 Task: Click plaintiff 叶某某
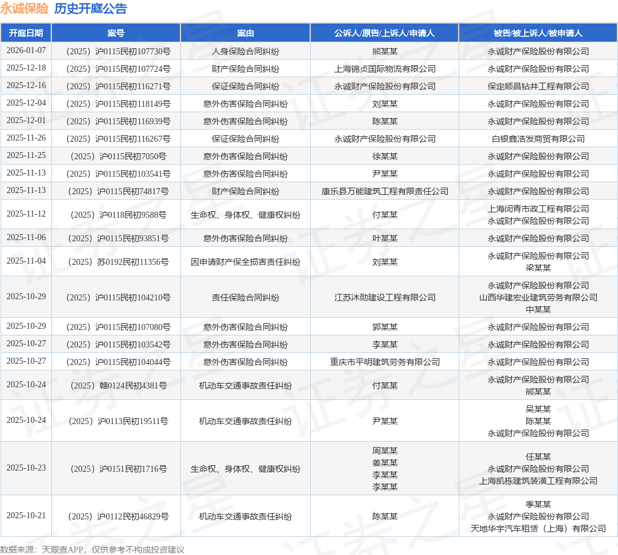tap(384, 238)
